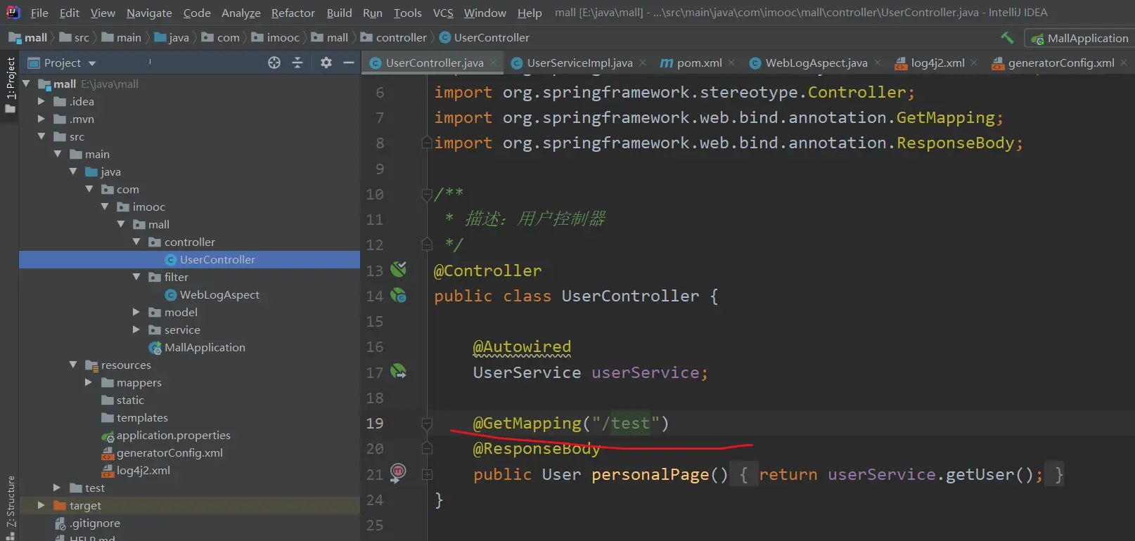The width and height of the screenshot is (1135, 541).
Task: Expand the model folder
Action: pyautogui.click(x=136, y=312)
